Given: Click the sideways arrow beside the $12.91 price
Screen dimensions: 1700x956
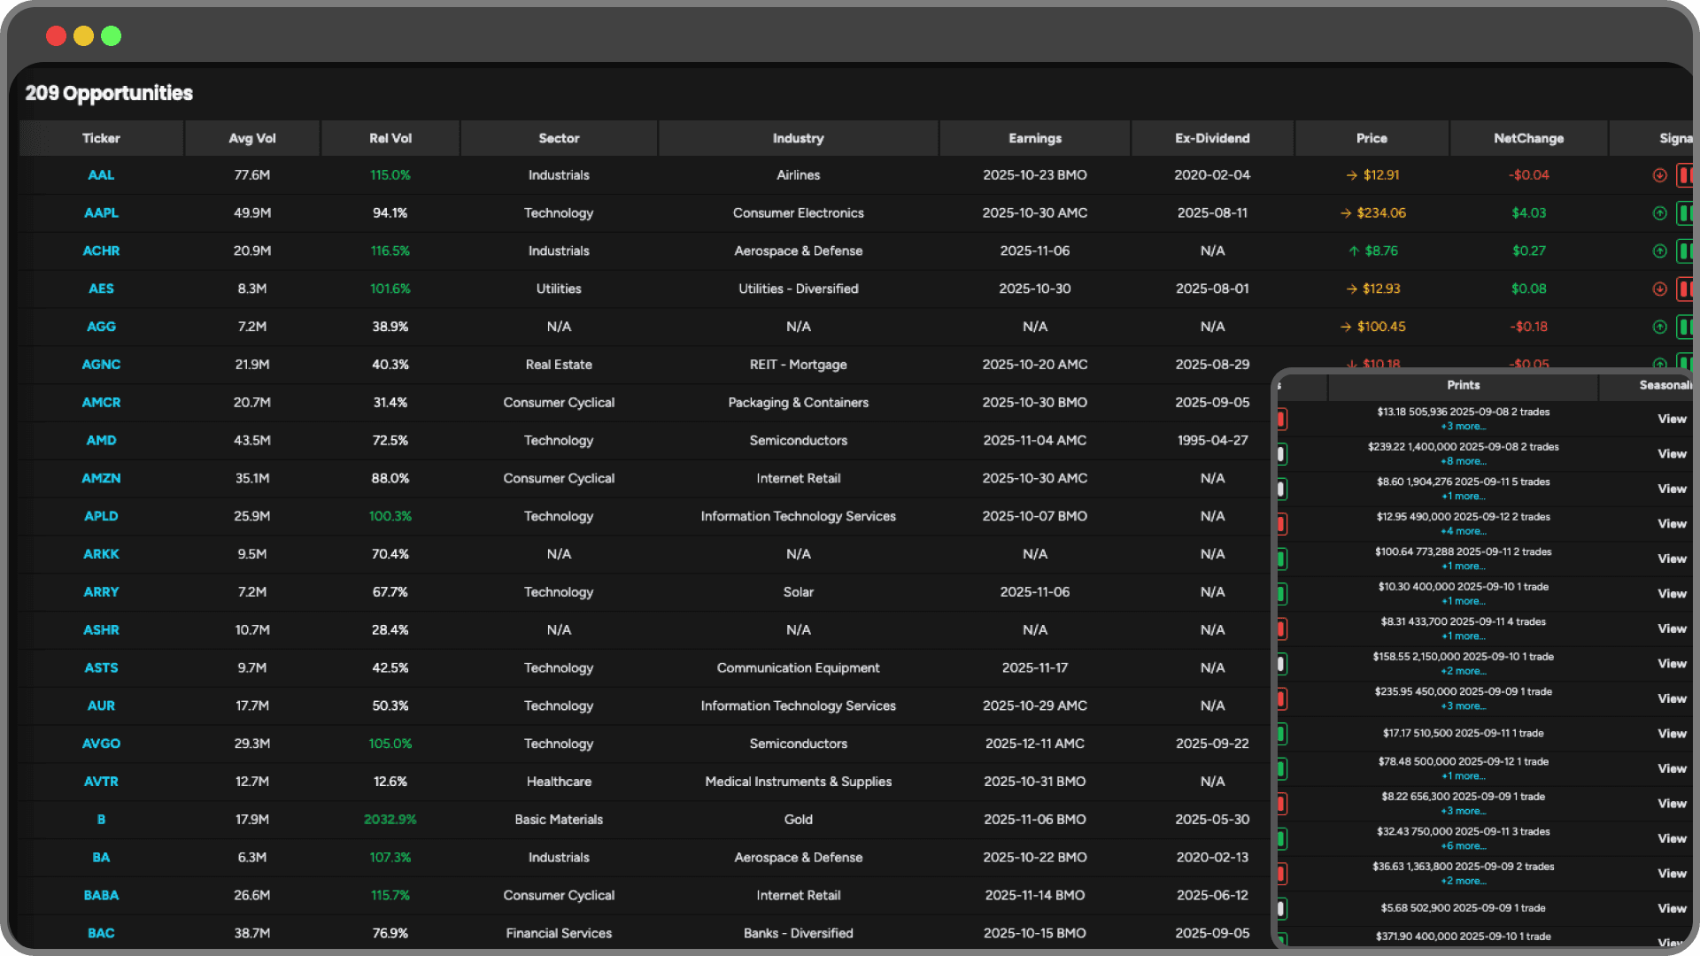Looking at the screenshot, I should [1351, 175].
